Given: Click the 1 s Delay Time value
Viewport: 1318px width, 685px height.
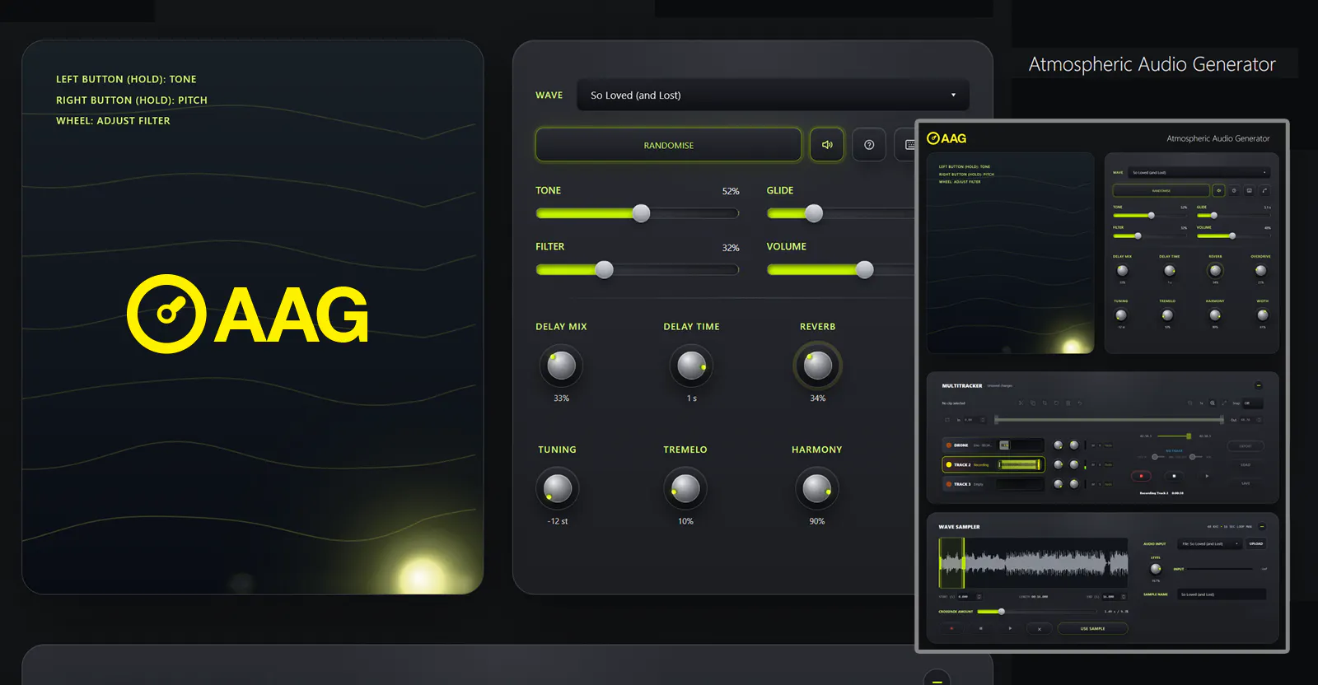Looking at the screenshot, I should (692, 398).
